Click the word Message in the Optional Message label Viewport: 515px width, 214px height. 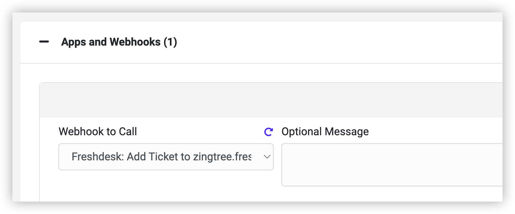[x=347, y=132]
